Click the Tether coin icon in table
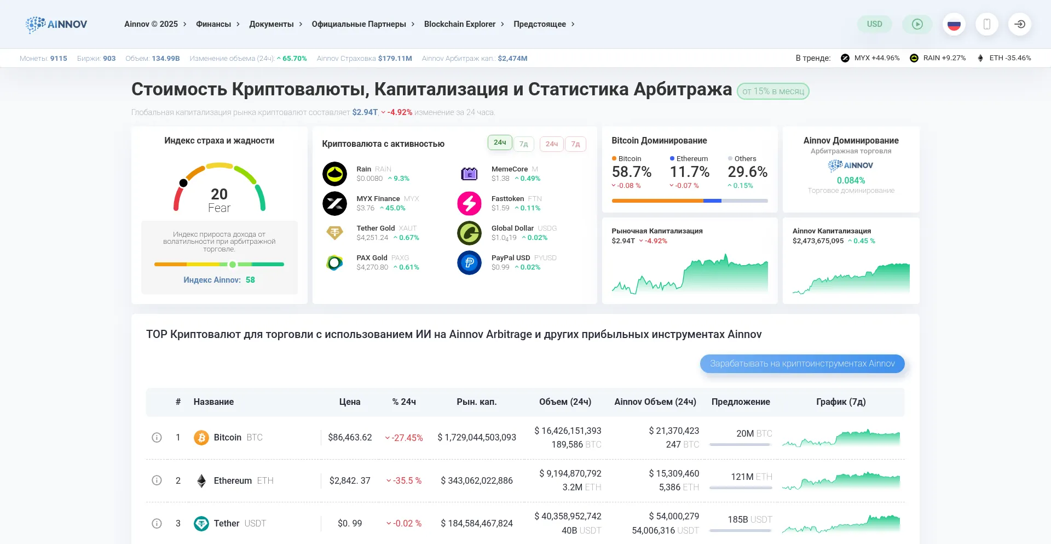 (x=201, y=524)
